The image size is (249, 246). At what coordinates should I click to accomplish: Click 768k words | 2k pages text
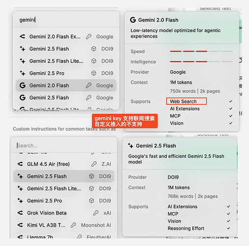click(192, 196)
